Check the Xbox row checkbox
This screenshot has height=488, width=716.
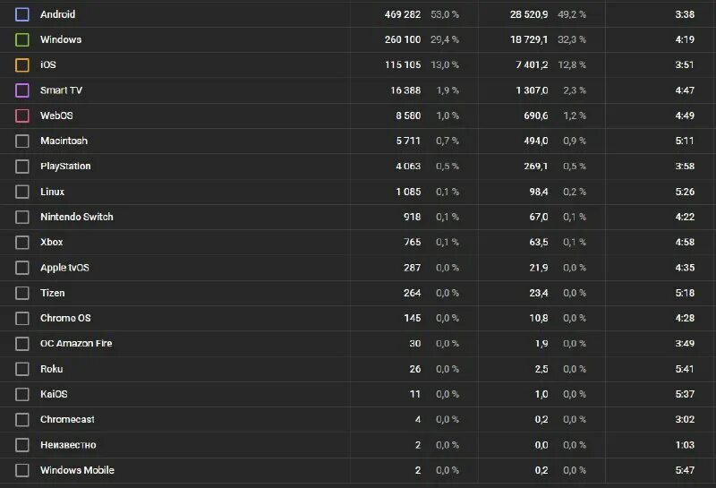[x=21, y=242]
